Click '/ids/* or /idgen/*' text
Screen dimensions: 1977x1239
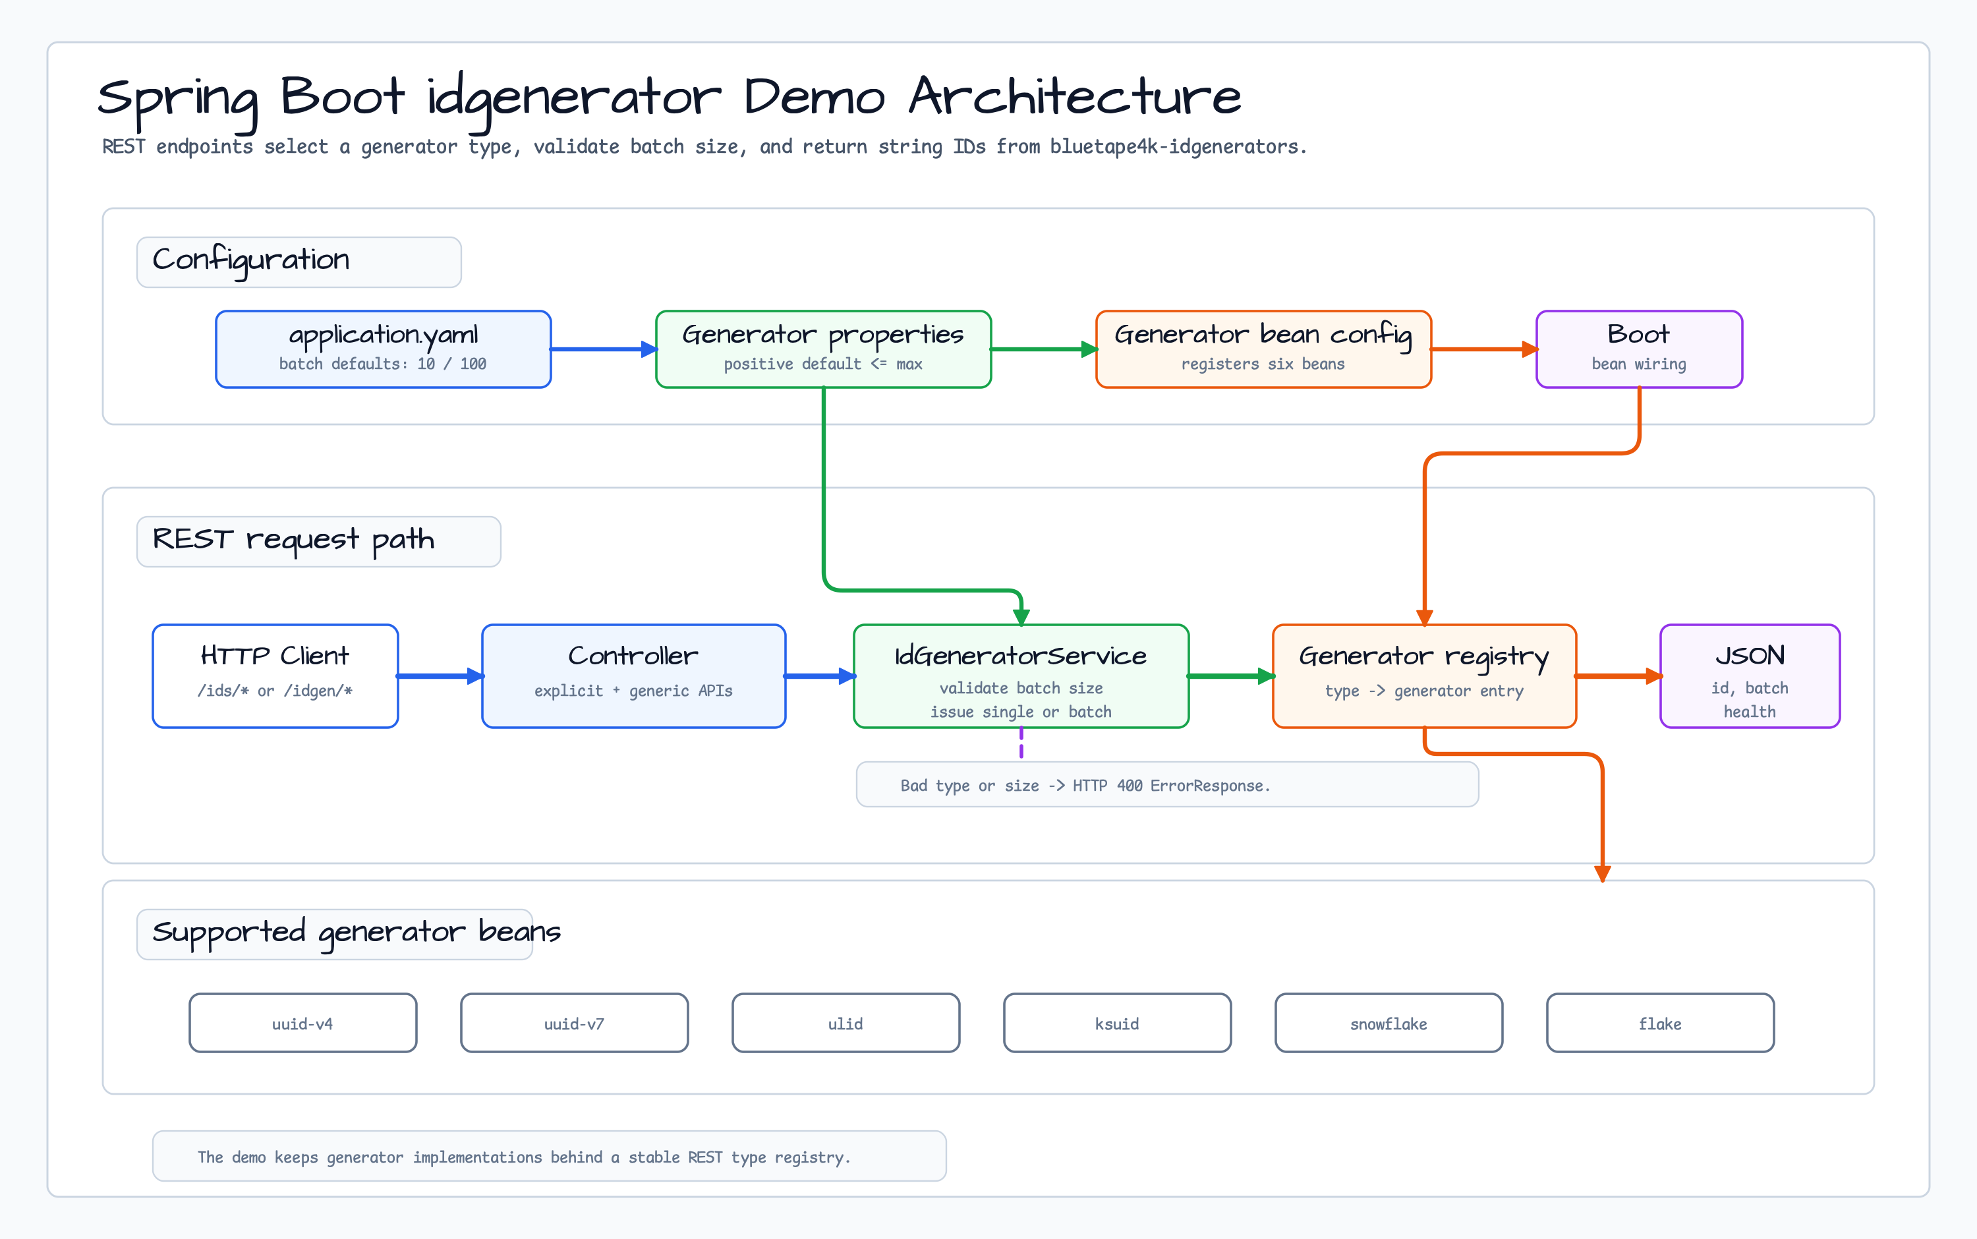click(x=275, y=691)
